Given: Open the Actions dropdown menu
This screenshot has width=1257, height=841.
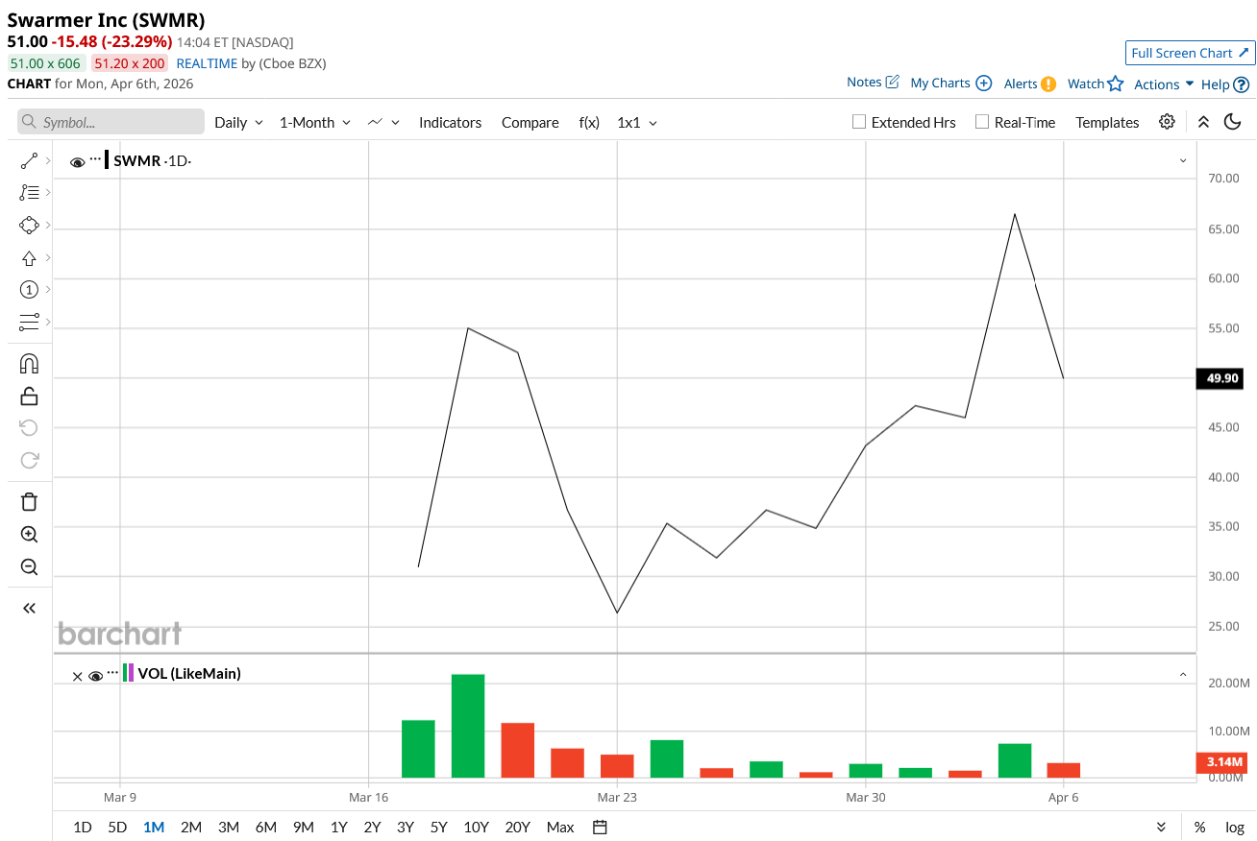Looking at the screenshot, I should 1164,84.
